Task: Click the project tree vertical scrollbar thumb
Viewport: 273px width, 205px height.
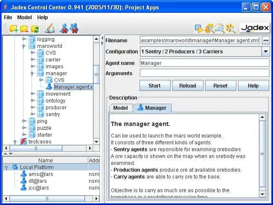Action: (96, 74)
